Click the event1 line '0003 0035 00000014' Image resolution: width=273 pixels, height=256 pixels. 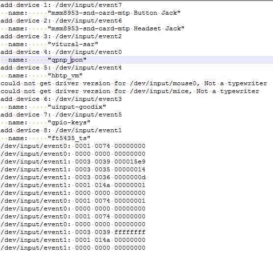[73, 169]
